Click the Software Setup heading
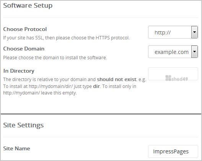This screenshot has height=161, width=202. coord(28,6)
